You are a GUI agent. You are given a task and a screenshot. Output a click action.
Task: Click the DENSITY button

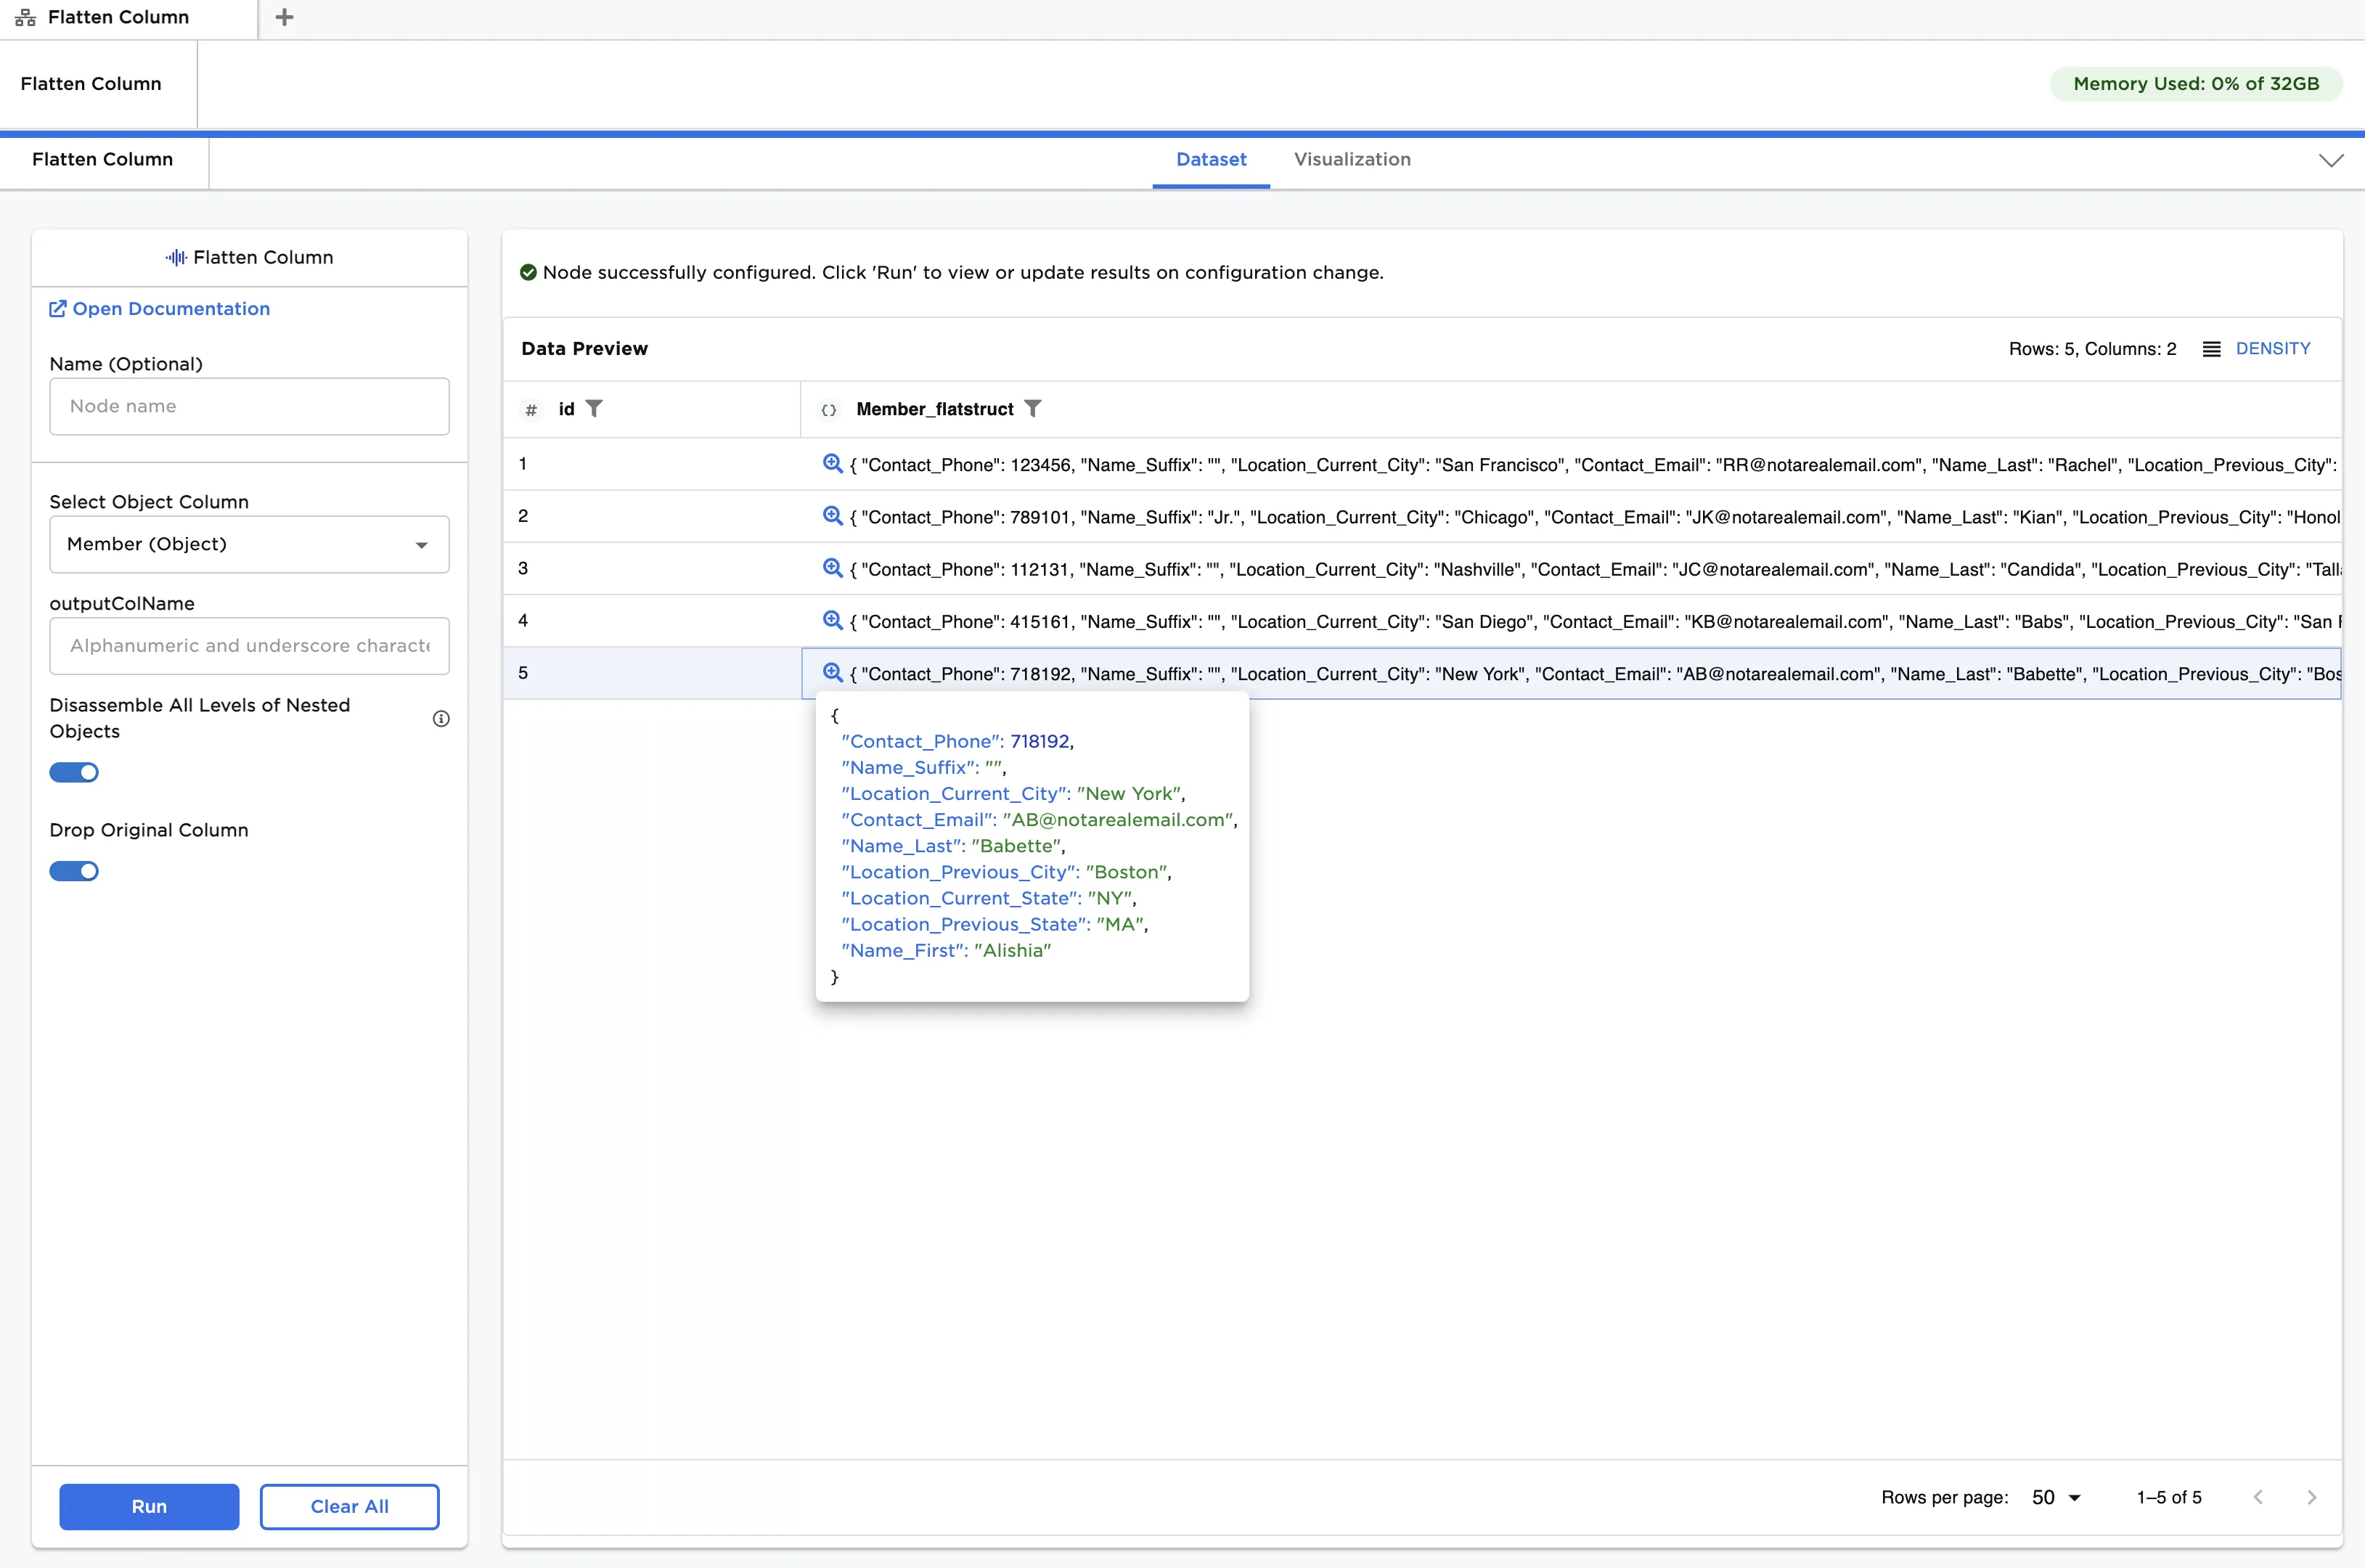(2272, 348)
